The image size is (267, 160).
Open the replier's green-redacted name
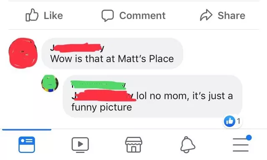pyautogui.click(x=99, y=85)
